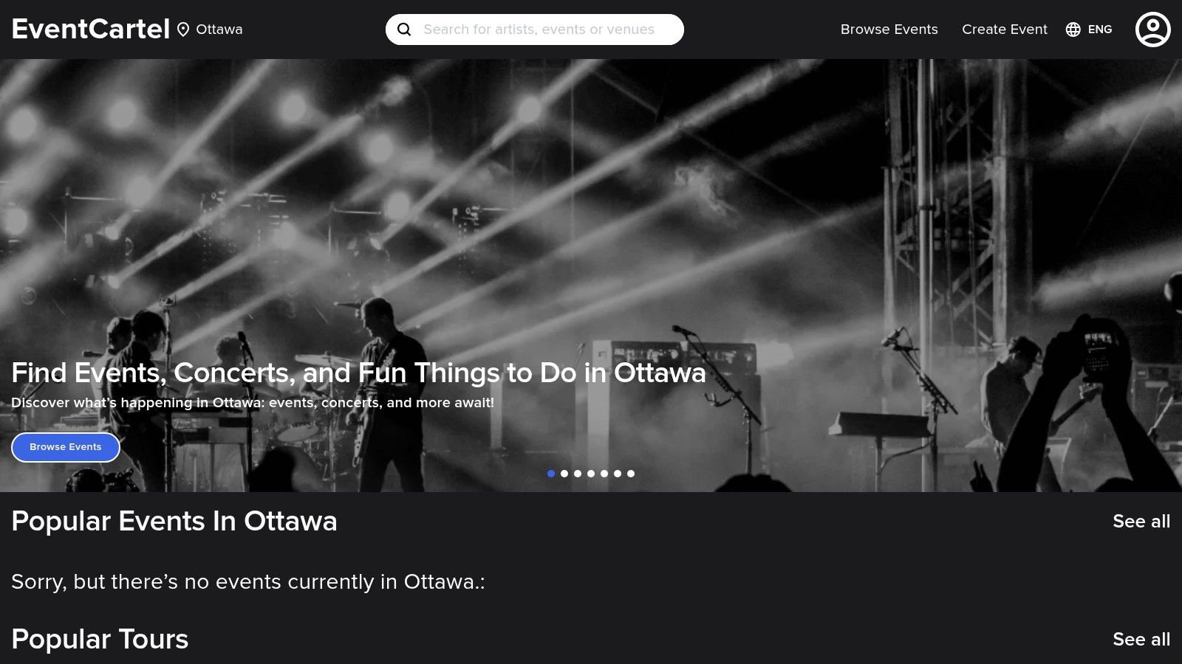The height and width of the screenshot is (664, 1182).
Task: Show the last carousel slide dot
Action: tap(631, 474)
